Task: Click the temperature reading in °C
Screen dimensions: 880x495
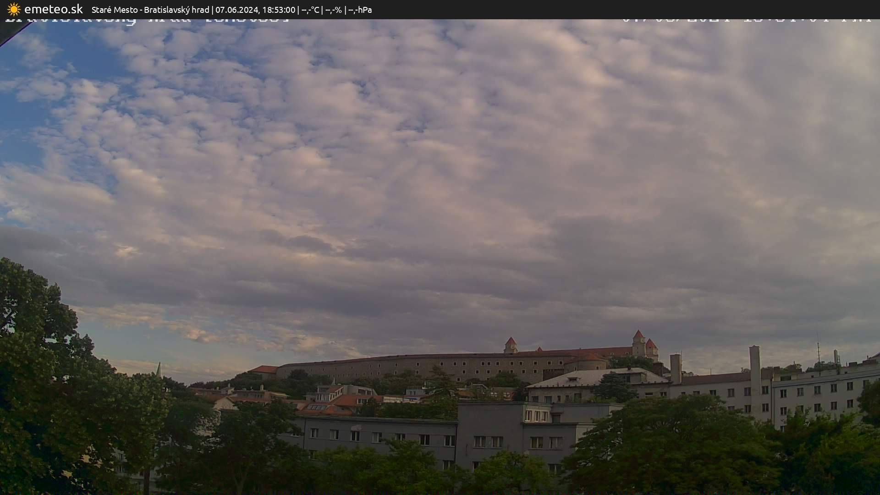Action: pyautogui.click(x=310, y=10)
